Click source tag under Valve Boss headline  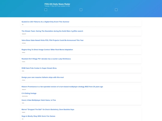[24, 43]
